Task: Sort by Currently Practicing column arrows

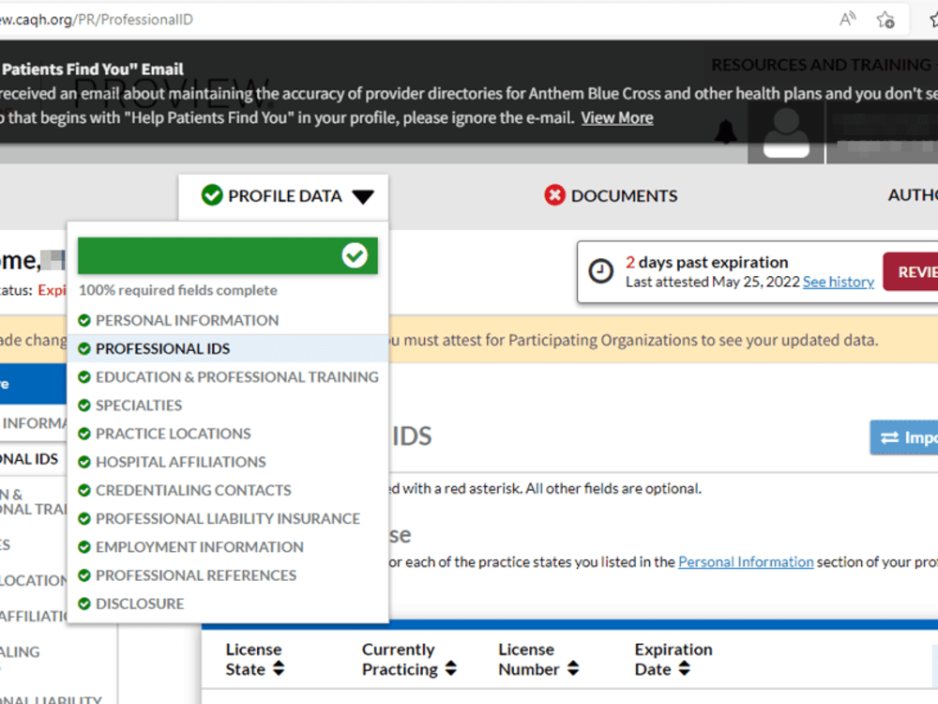Action: 451,668
